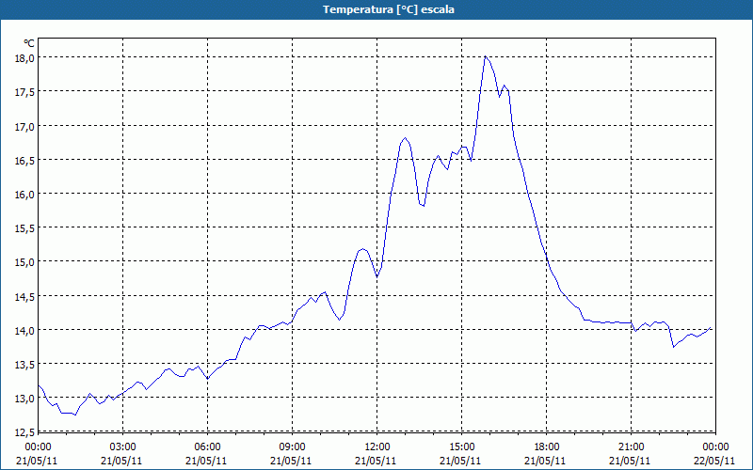Click the 15:00 time axis label
753x470 pixels.
(461, 447)
